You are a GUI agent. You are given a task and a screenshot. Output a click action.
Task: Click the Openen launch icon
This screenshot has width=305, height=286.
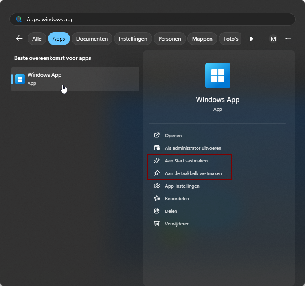point(157,136)
